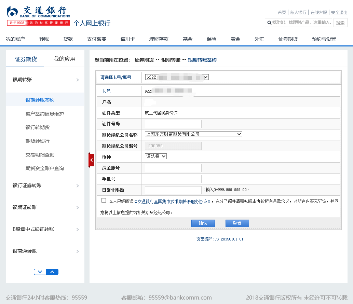
Task: Open the 基金 menu
Action: click(x=188, y=39)
